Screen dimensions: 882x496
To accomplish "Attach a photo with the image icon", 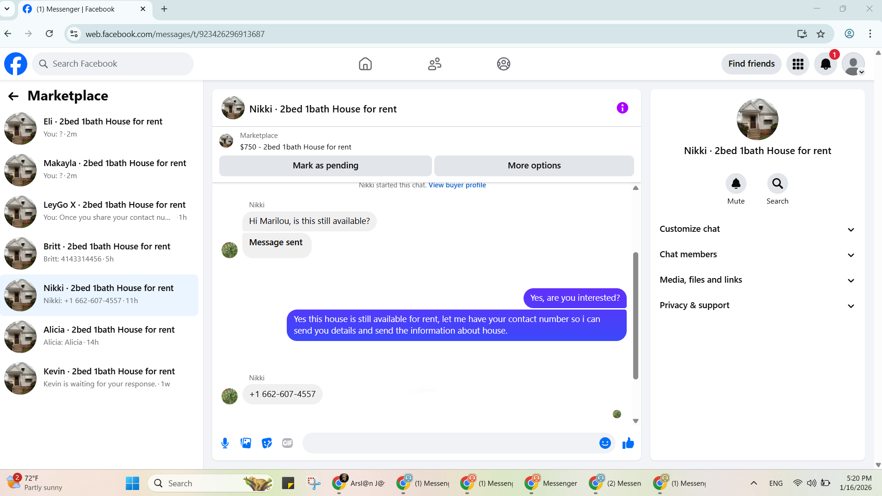I will pos(246,443).
